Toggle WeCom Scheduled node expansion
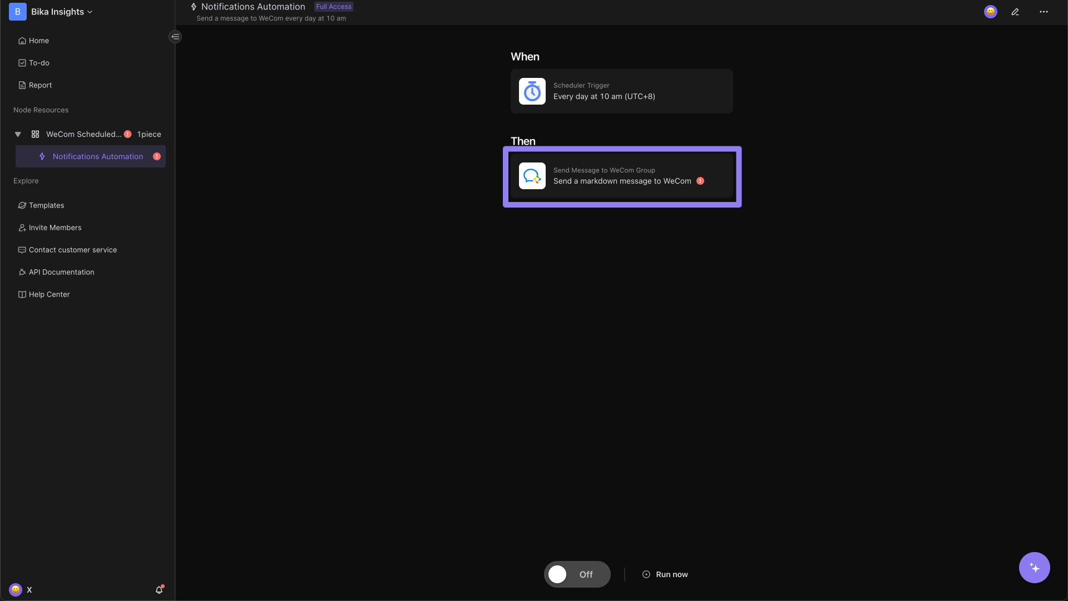The height and width of the screenshot is (601, 1068). pos(18,134)
